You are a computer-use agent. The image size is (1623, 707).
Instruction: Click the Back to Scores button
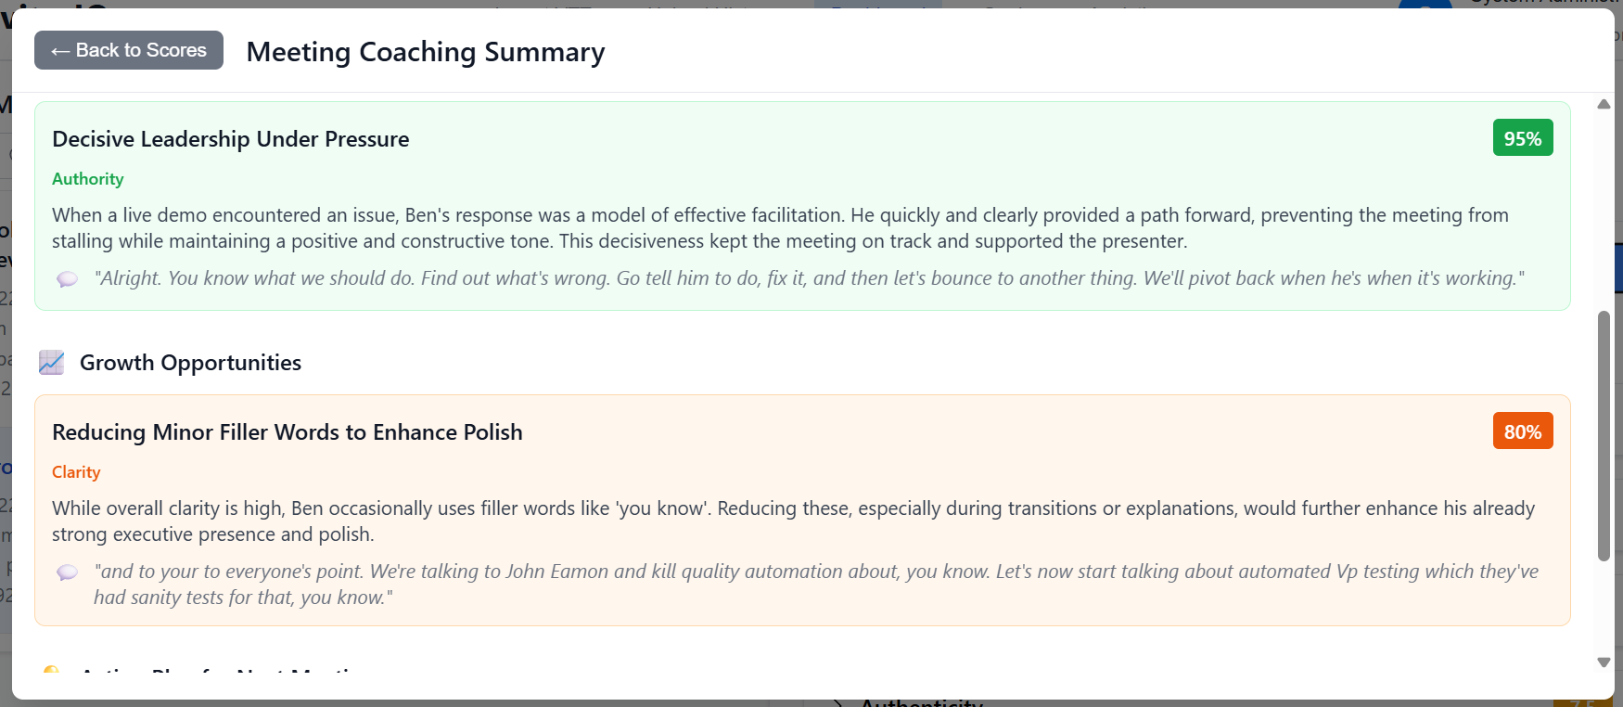[x=129, y=50]
